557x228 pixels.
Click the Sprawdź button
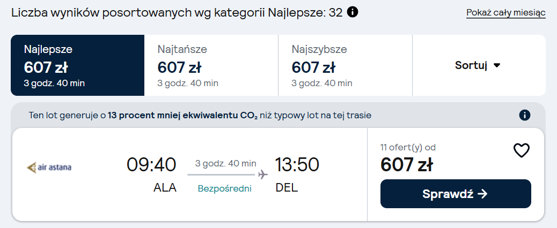pos(456,194)
